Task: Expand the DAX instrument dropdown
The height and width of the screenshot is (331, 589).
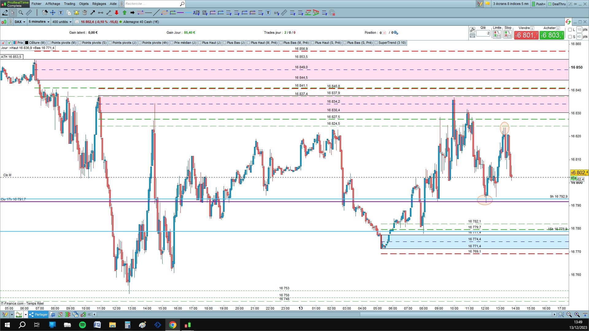Action: click(20, 22)
